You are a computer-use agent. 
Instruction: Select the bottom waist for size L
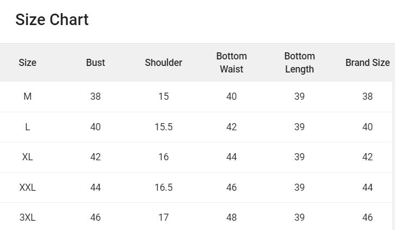coord(231,127)
